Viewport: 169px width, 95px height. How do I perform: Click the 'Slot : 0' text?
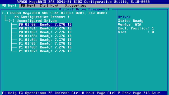136,32
